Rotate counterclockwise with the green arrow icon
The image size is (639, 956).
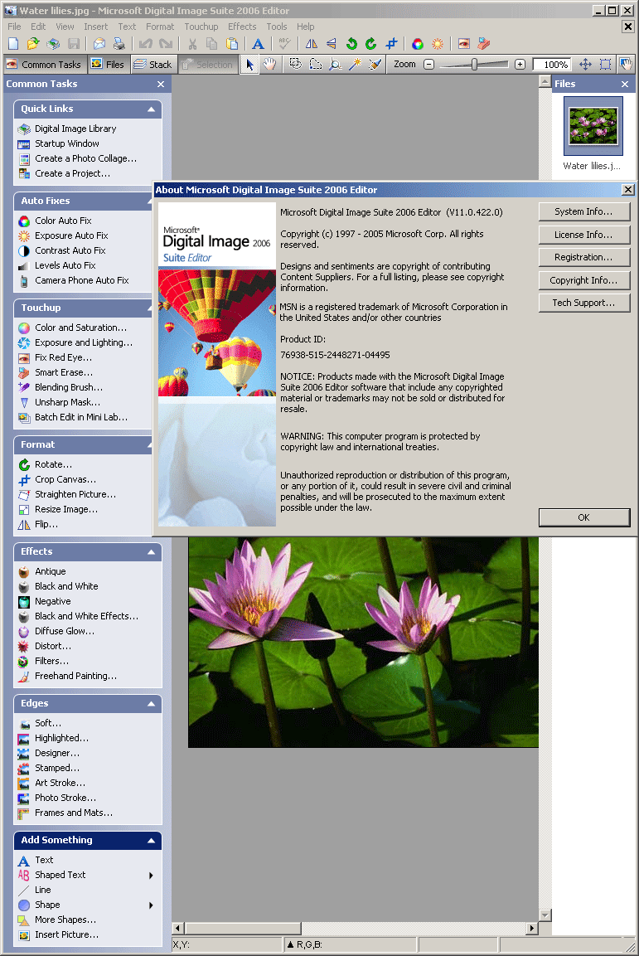(351, 44)
